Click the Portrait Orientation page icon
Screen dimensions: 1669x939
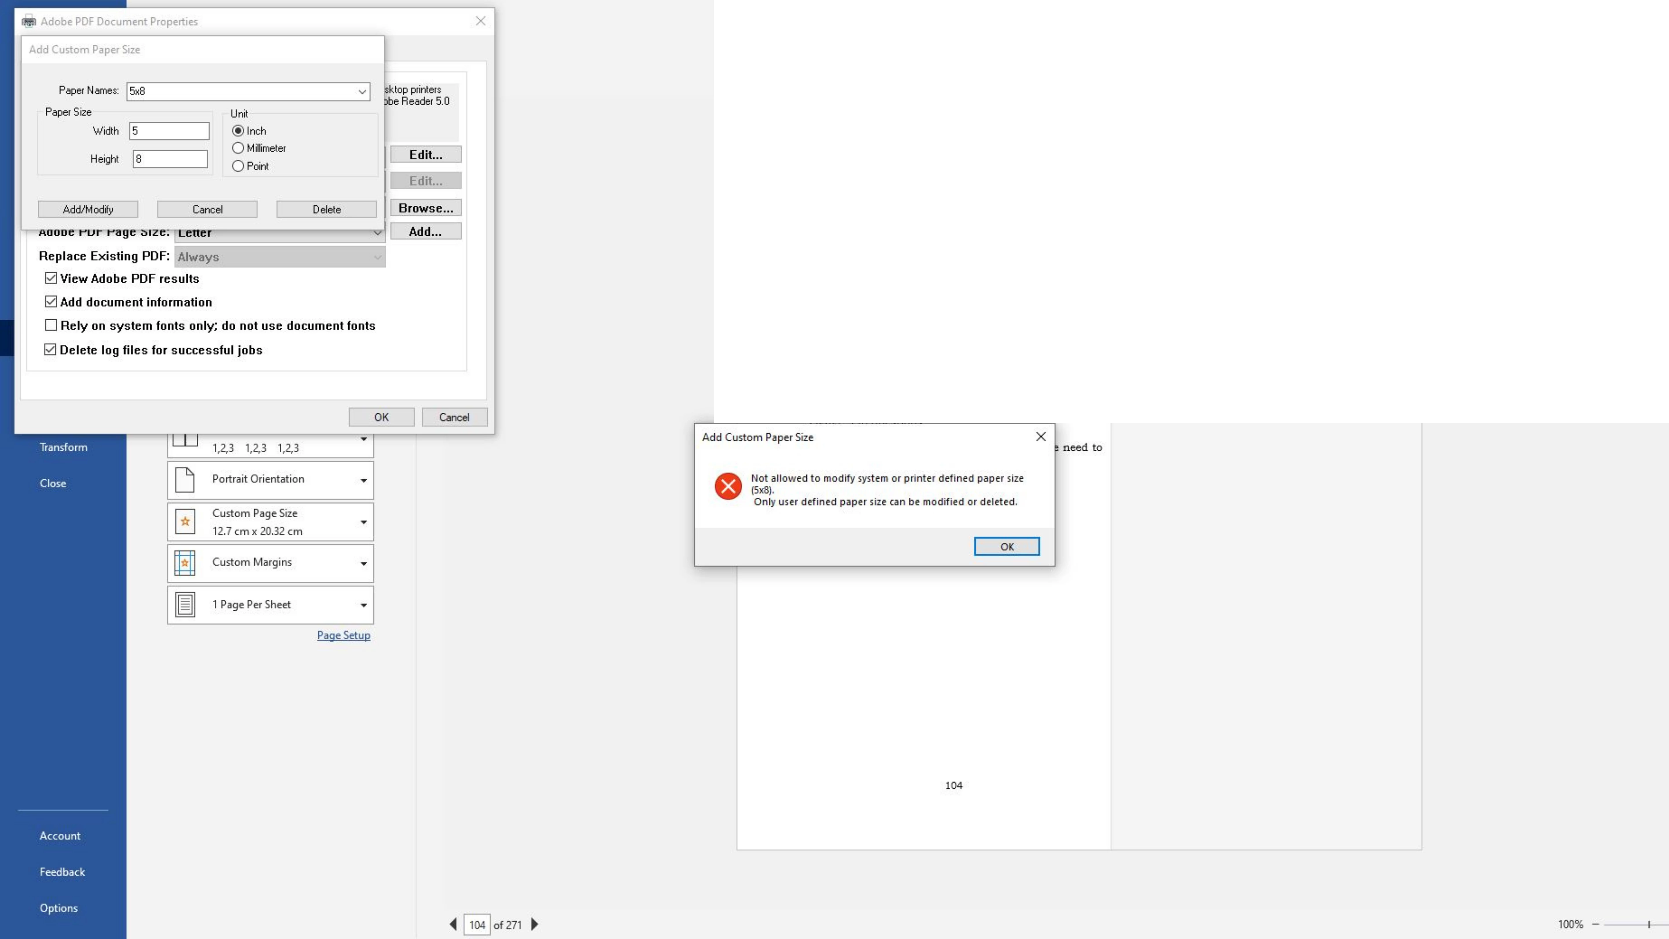[x=185, y=480]
